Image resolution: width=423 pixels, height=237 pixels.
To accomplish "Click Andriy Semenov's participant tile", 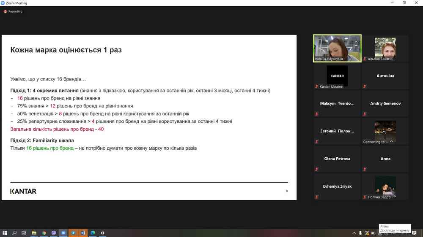I will click(x=385, y=103).
